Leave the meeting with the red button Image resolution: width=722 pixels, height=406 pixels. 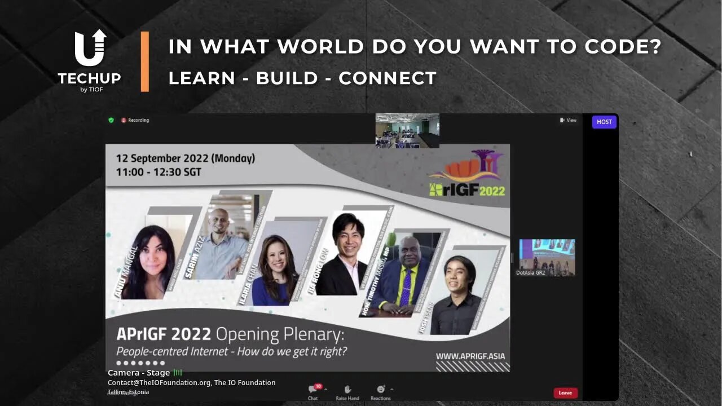point(565,393)
